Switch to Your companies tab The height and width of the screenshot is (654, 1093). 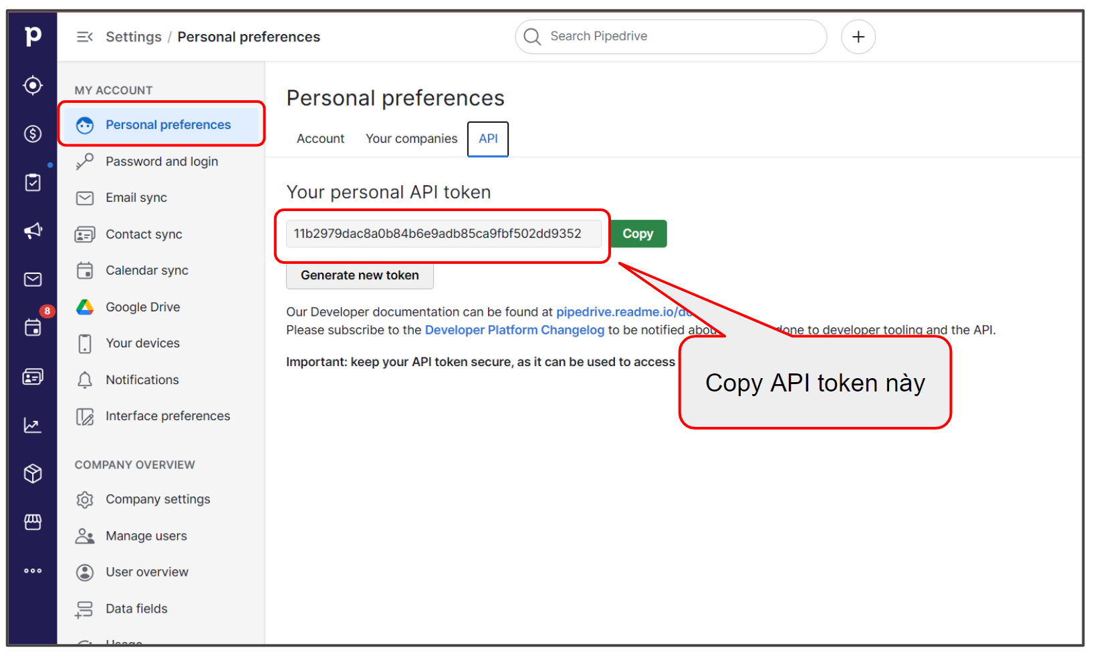pyautogui.click(x=411, y=139)
